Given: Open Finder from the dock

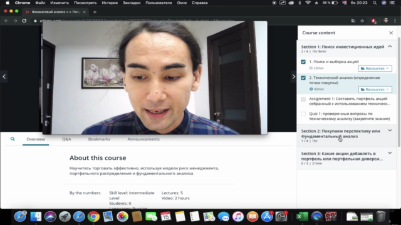Looking at the screenshot, I should [36, 217].
